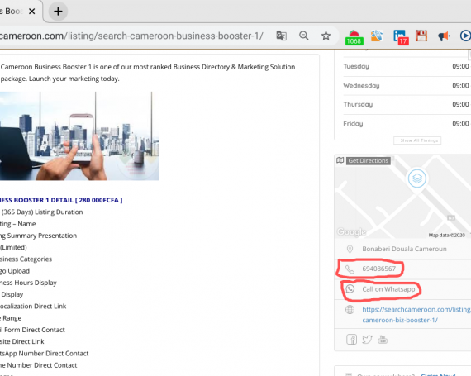Image resolution: width=471 pixels, height=376 pixels.
Task: Click the map icon beside Get Directions
Action: point(340,160)
